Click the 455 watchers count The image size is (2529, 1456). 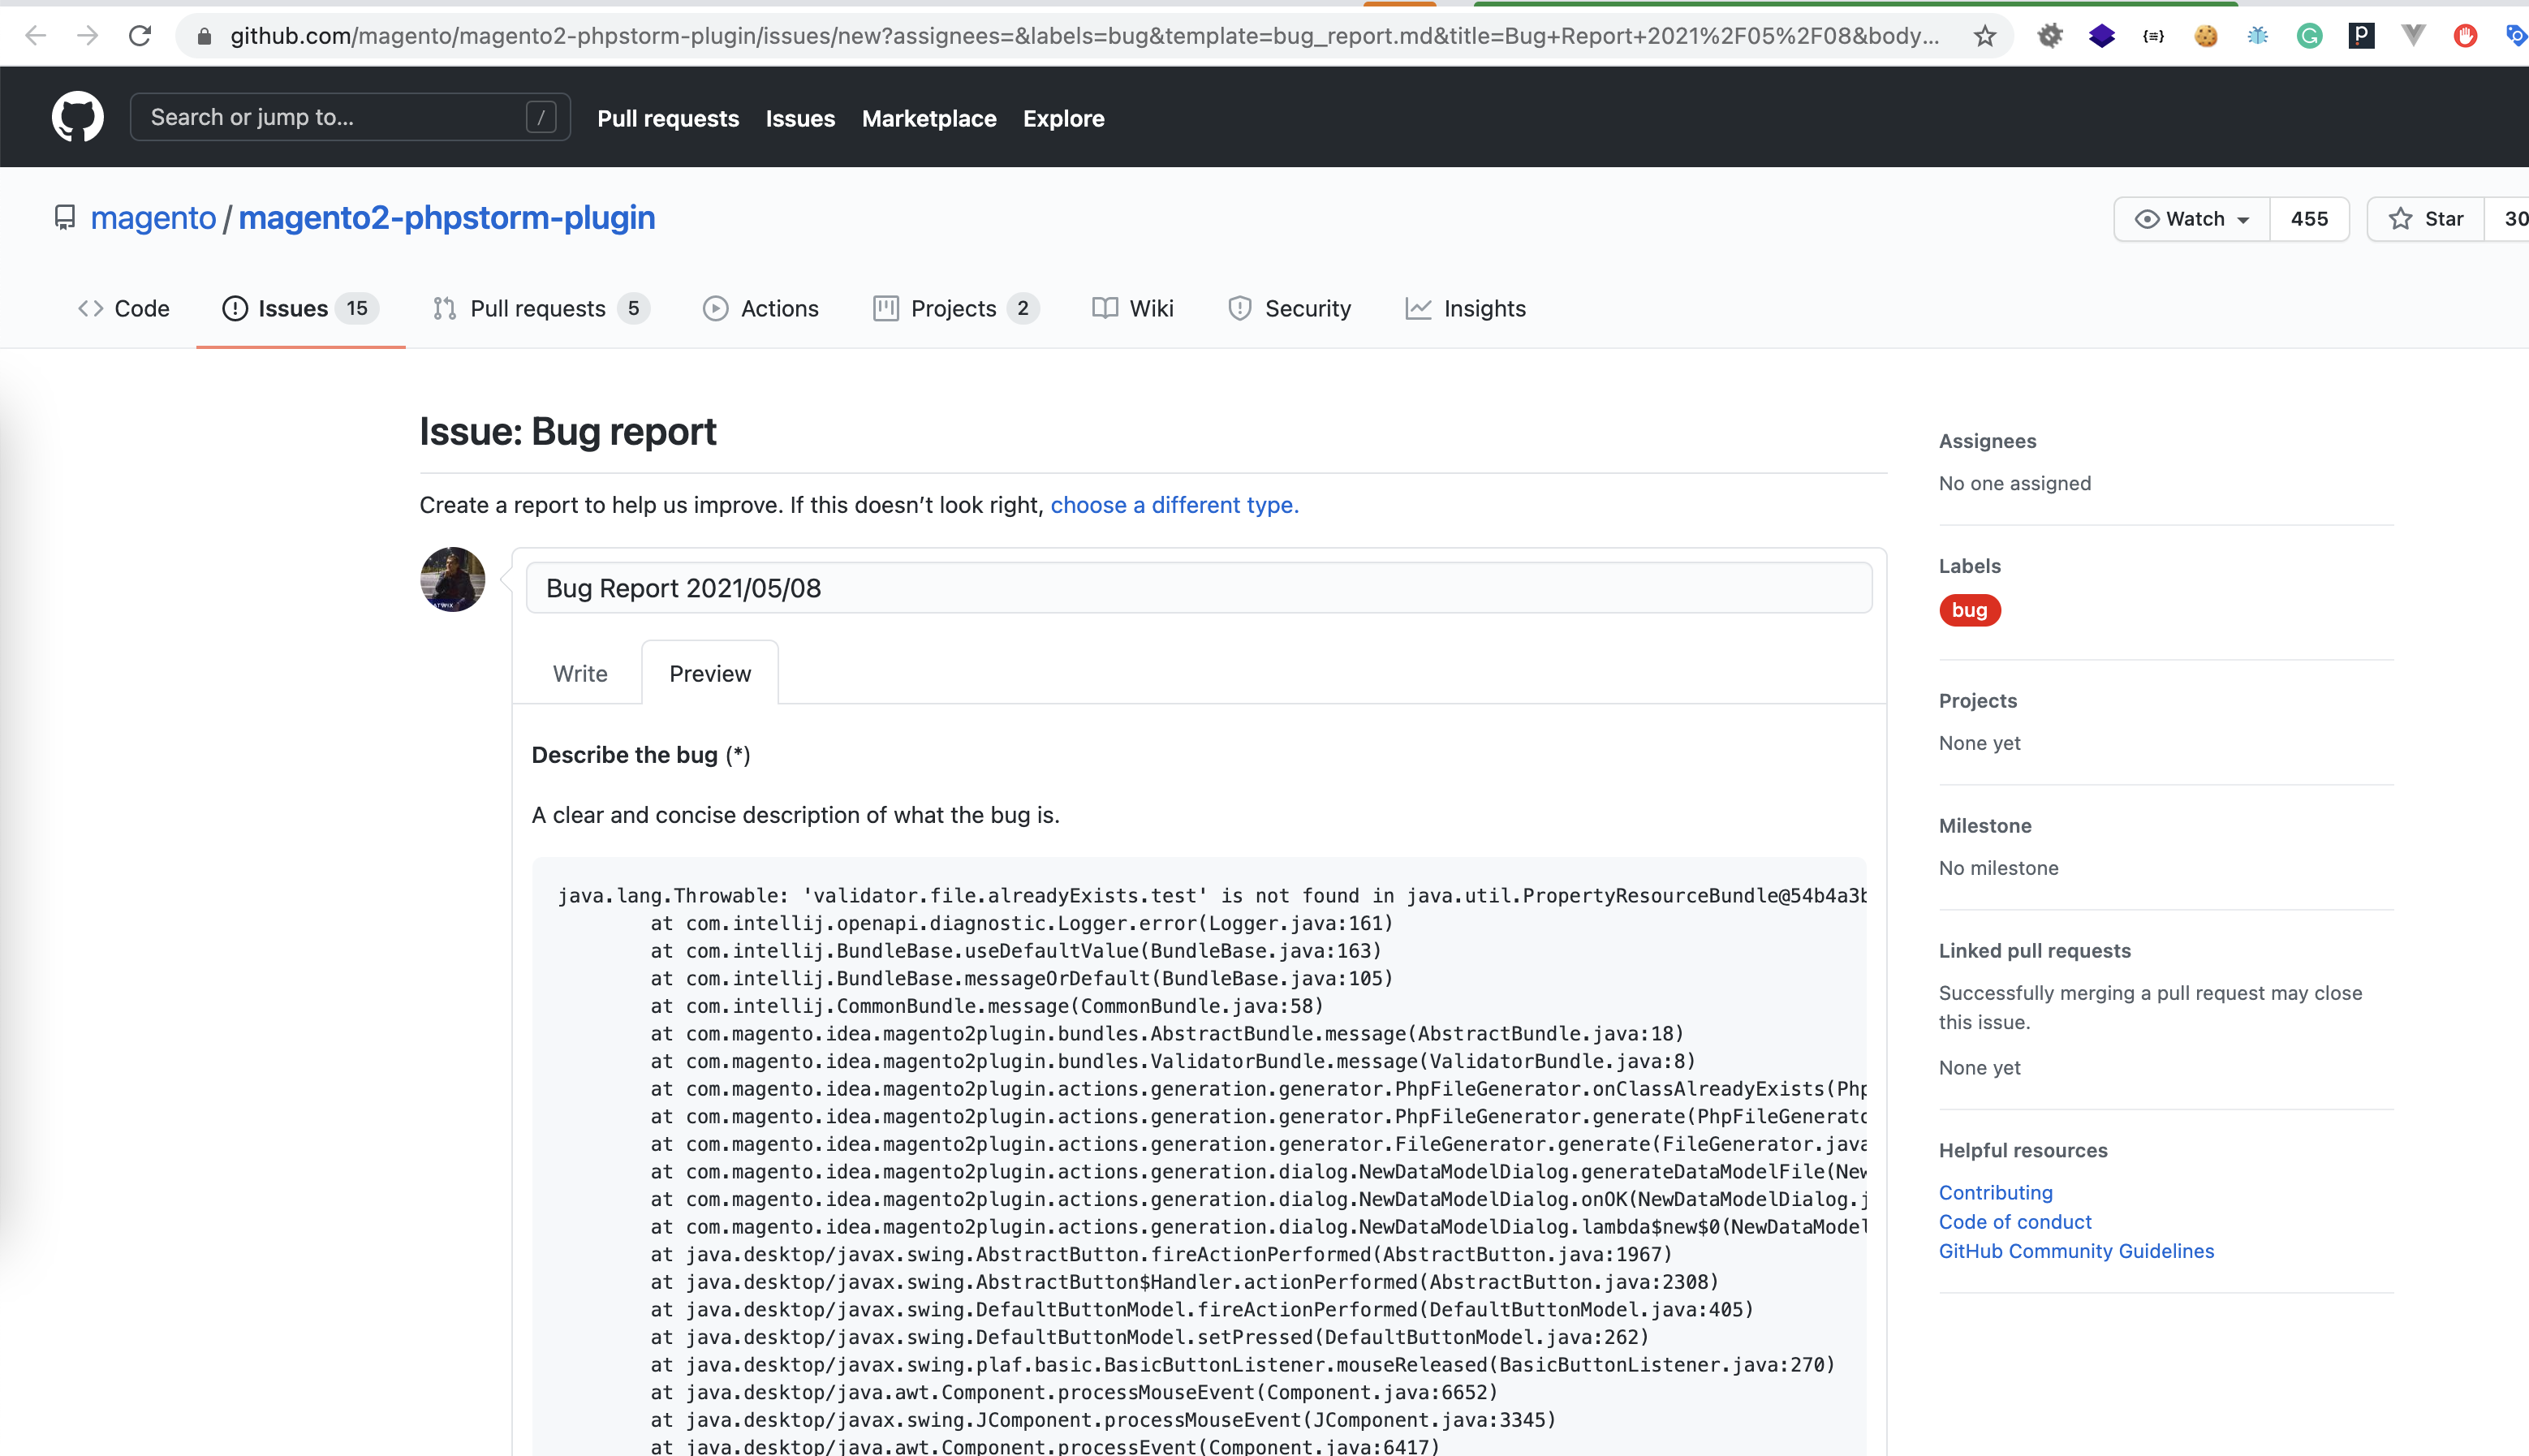pyautogui.click(x=2309, y=219)
